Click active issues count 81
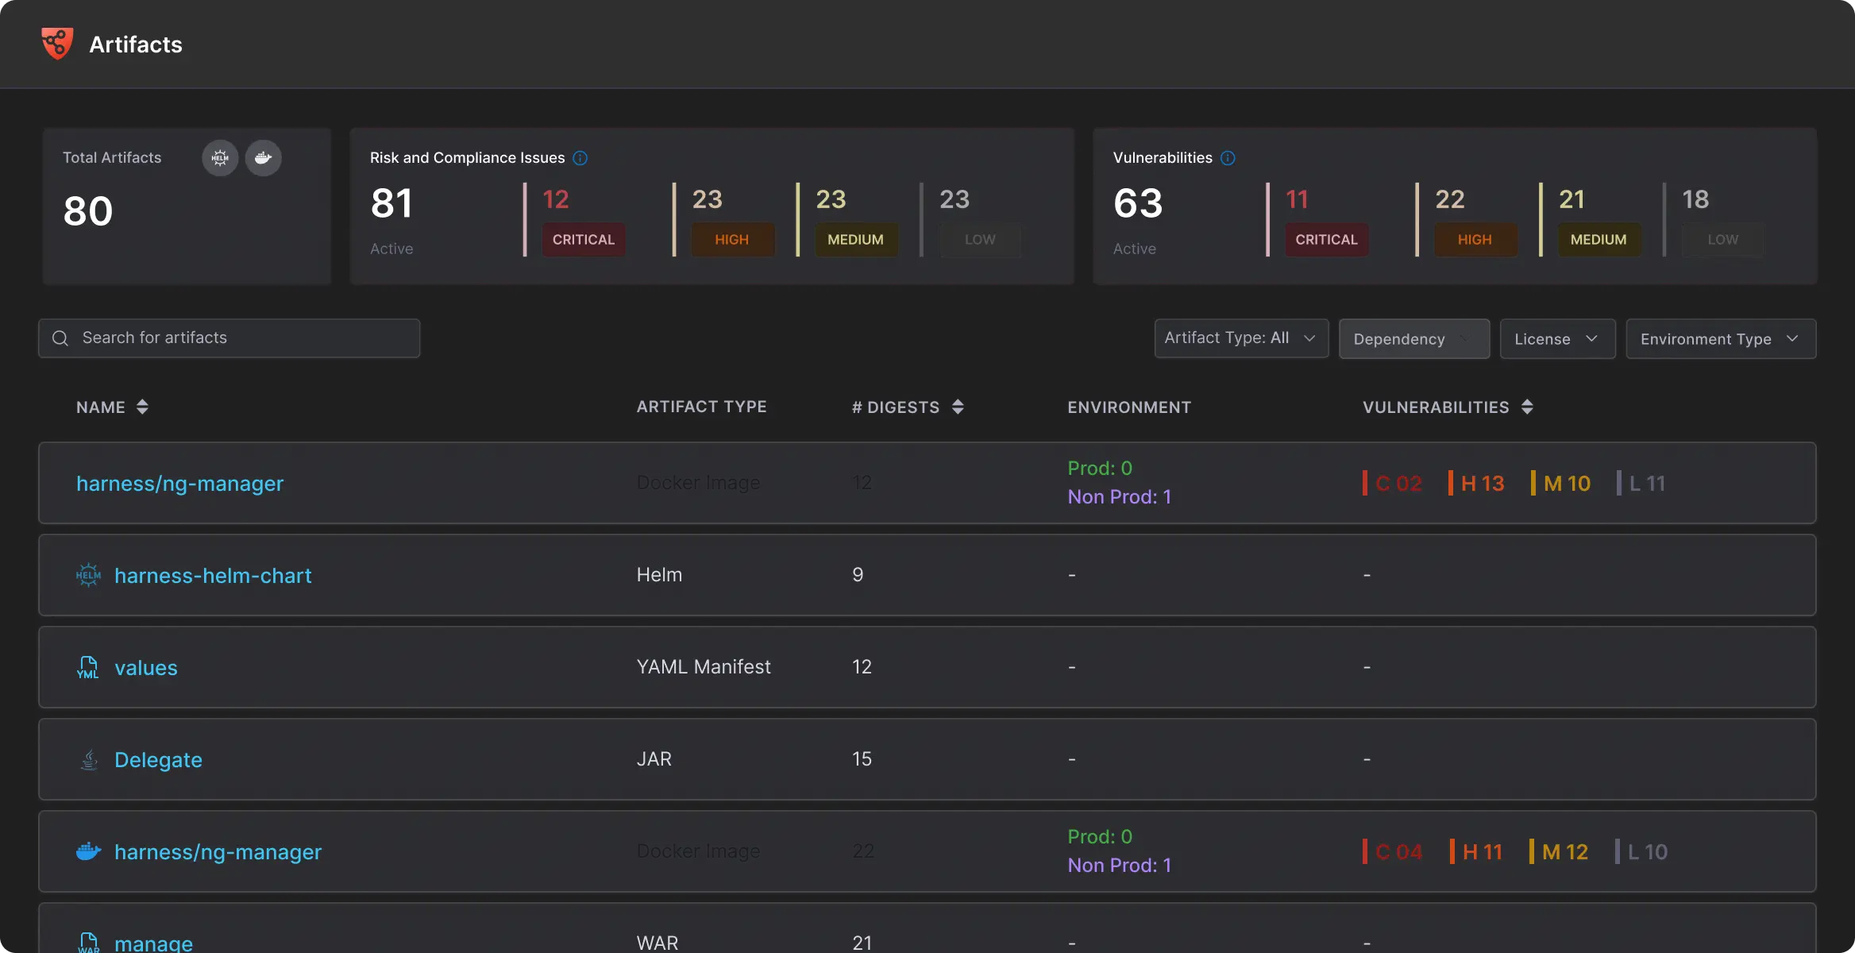 pos(391,203)
